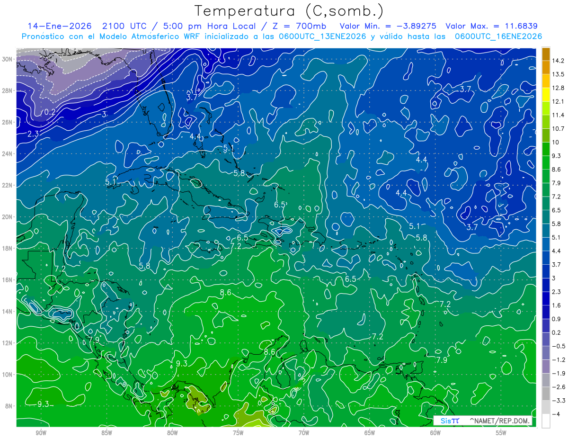The width and height of the screenshot is (568, 439).
Task: Click the 0.9 value on the color scale
Action: coord(557,319)
